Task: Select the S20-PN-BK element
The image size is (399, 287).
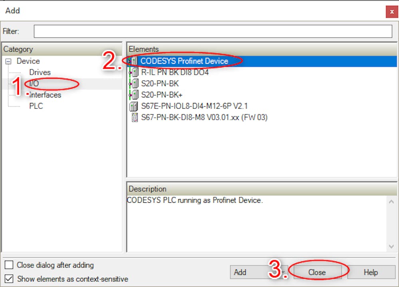Action: tap(160, 83)
